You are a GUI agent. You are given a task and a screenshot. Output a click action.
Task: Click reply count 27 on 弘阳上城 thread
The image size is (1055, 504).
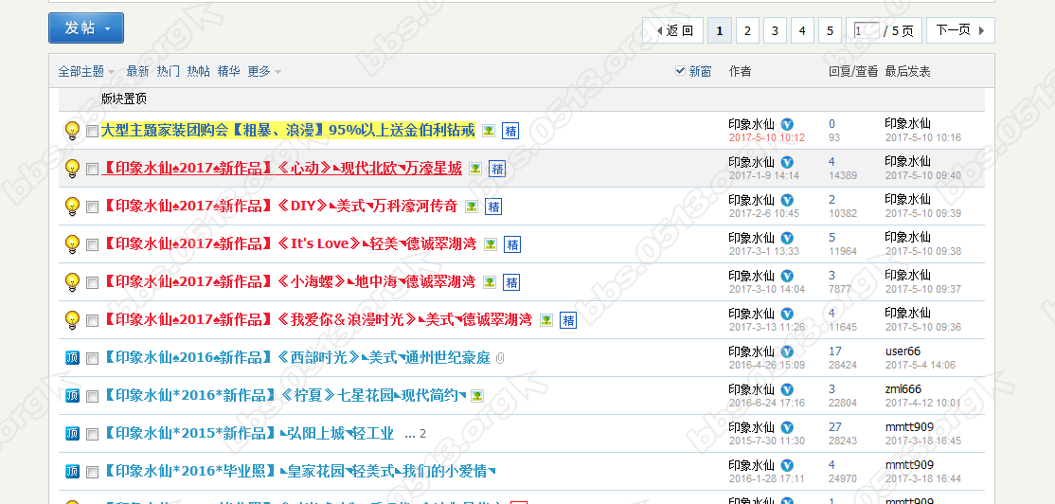point(835,427)
